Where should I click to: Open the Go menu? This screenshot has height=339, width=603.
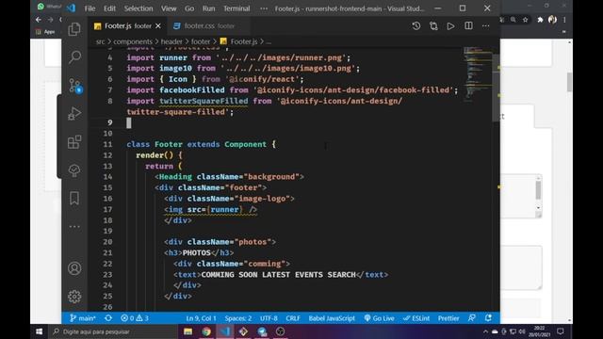click(189, 8)
